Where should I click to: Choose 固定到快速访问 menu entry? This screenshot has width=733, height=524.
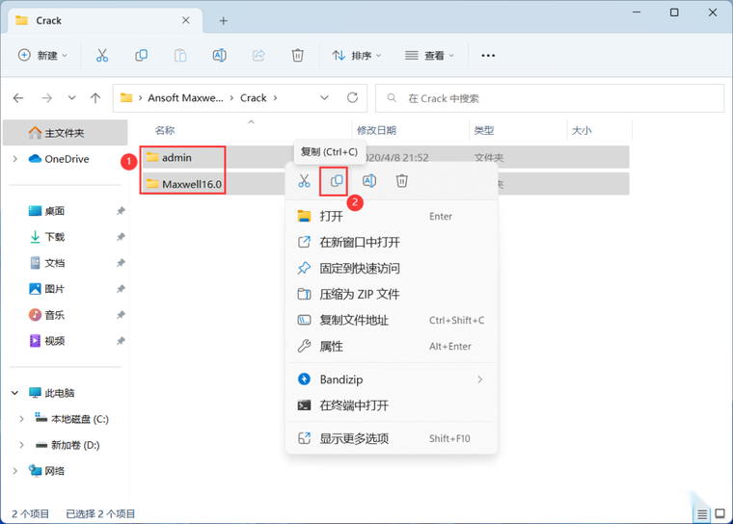(392, 269)
